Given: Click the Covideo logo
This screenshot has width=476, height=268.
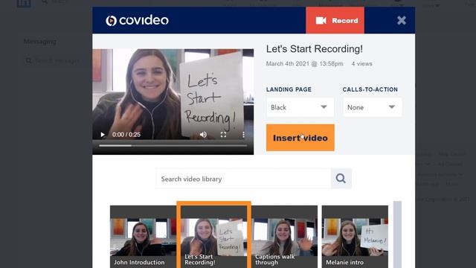Looking at the screenshot, I should click(137, 20).
